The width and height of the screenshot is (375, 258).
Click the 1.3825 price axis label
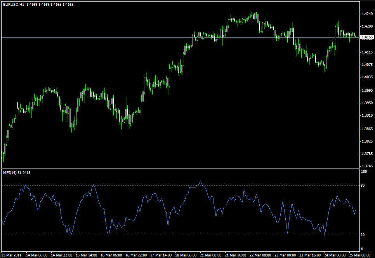click(x=367, y=141)
